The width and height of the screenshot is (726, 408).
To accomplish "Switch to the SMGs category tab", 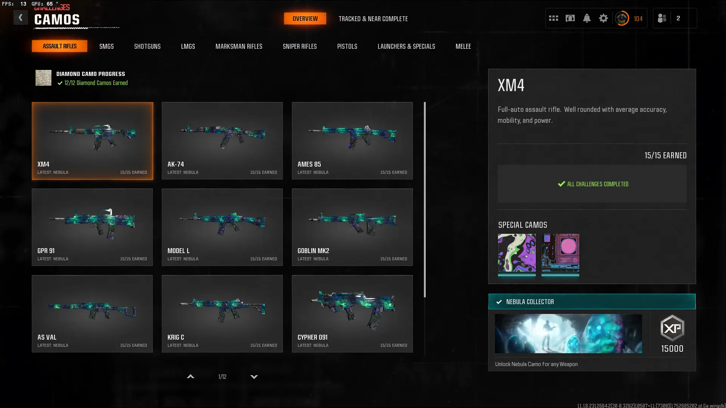I will click(x=106, y=46).
